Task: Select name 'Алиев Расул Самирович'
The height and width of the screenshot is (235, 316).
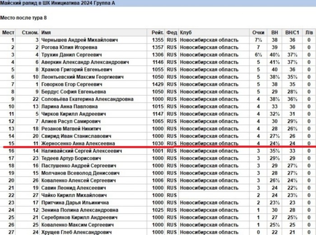Action: pyautogui.click(x=71, y=121)
